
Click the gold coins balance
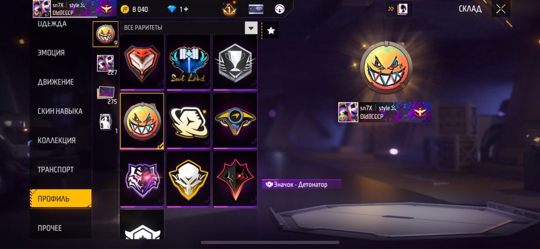coord(134,9)
